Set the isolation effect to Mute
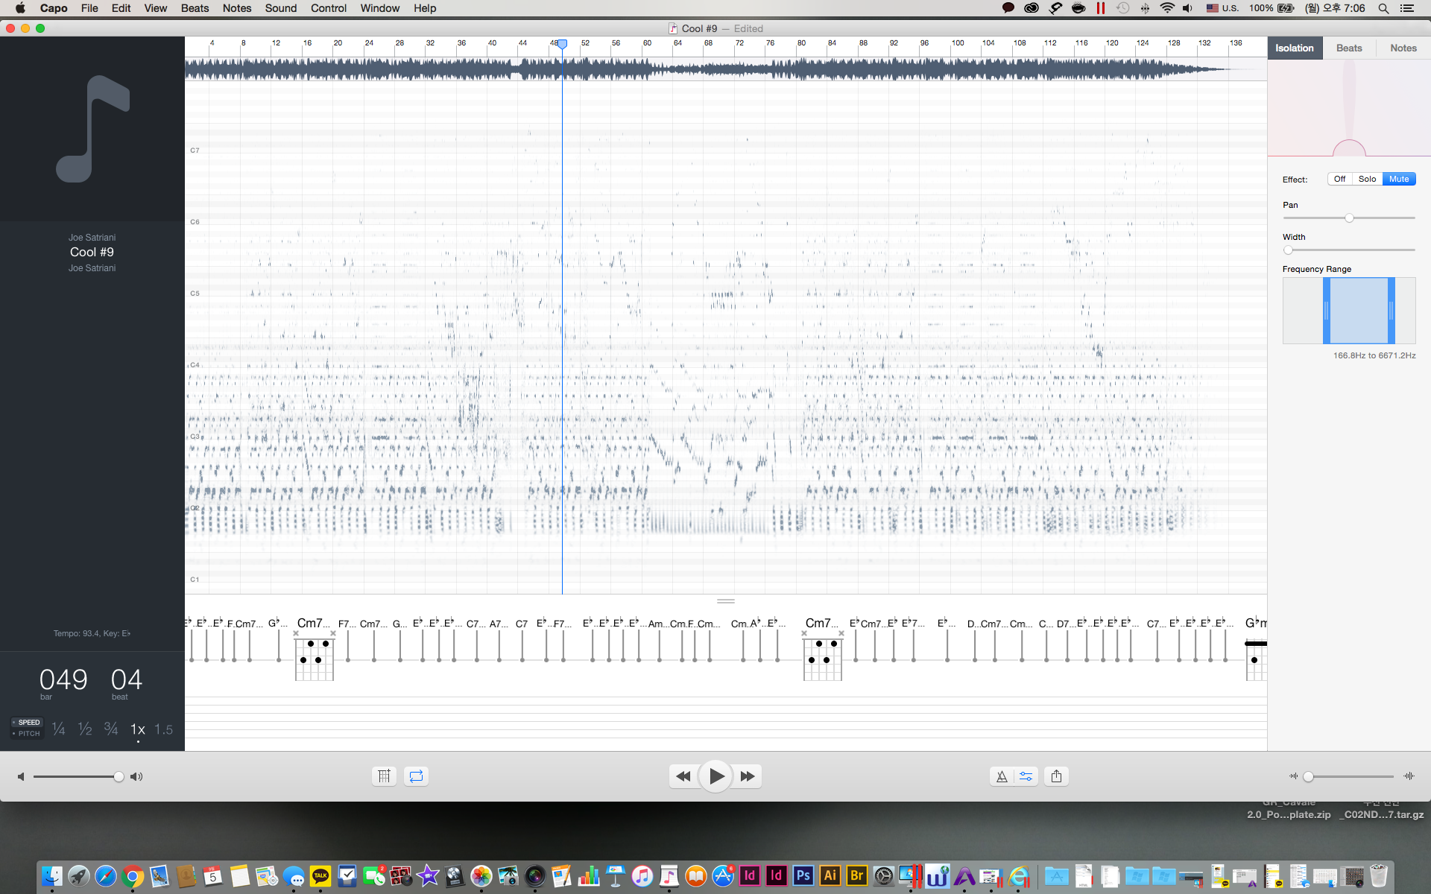Viewport: 1431px width, 894px height. pyautogui.click(x=1399, y=179)
